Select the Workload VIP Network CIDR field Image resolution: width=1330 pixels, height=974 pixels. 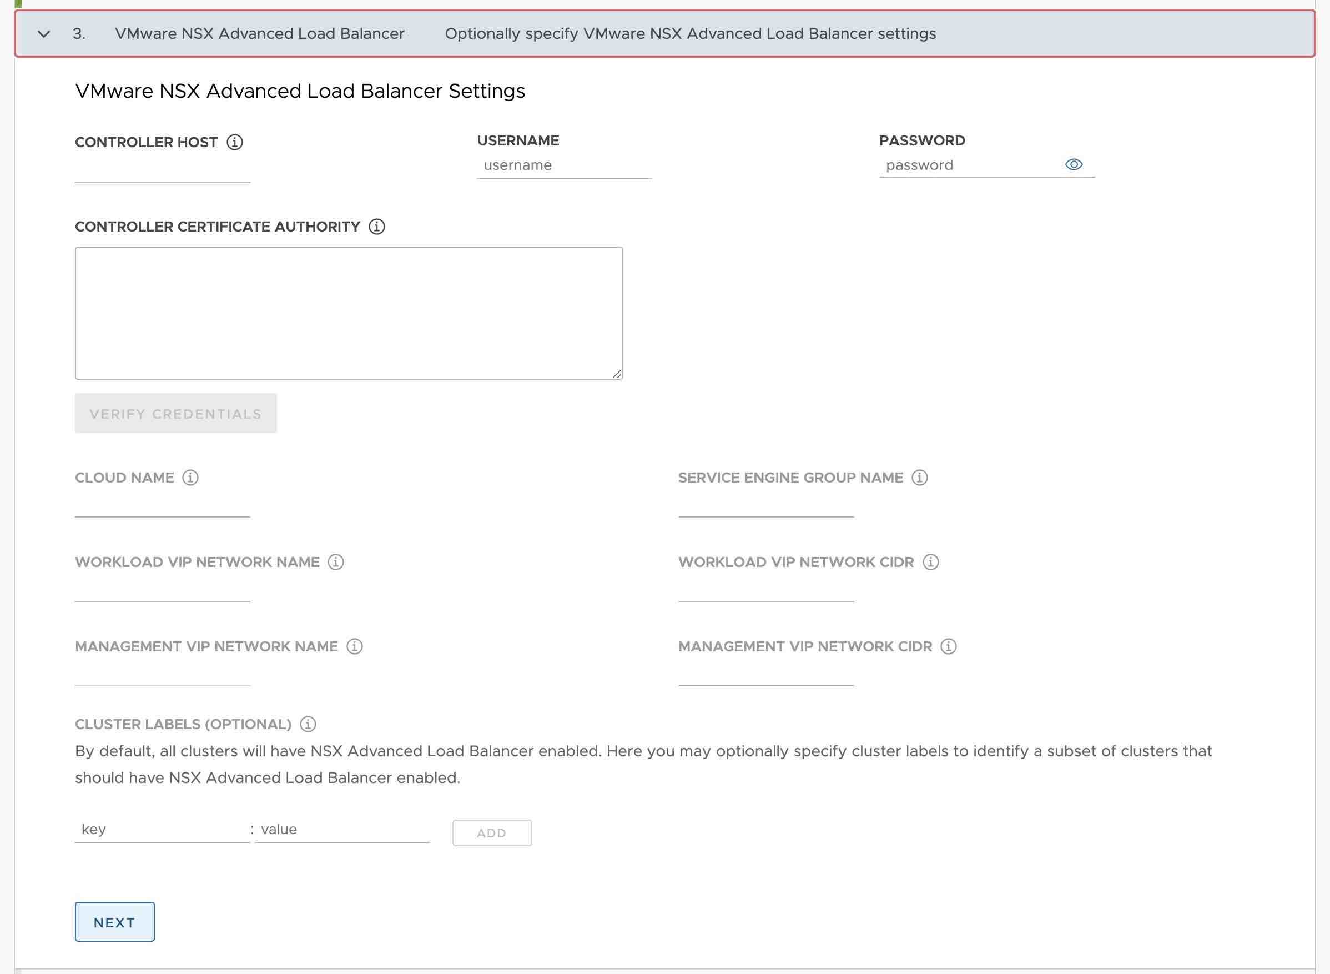tap(766, 589)
